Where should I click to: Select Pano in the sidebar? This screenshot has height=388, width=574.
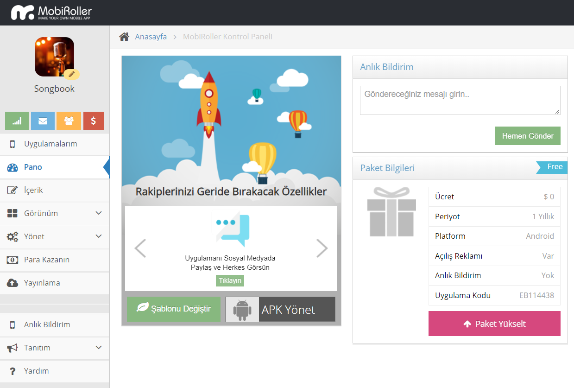tap(55, 167)
